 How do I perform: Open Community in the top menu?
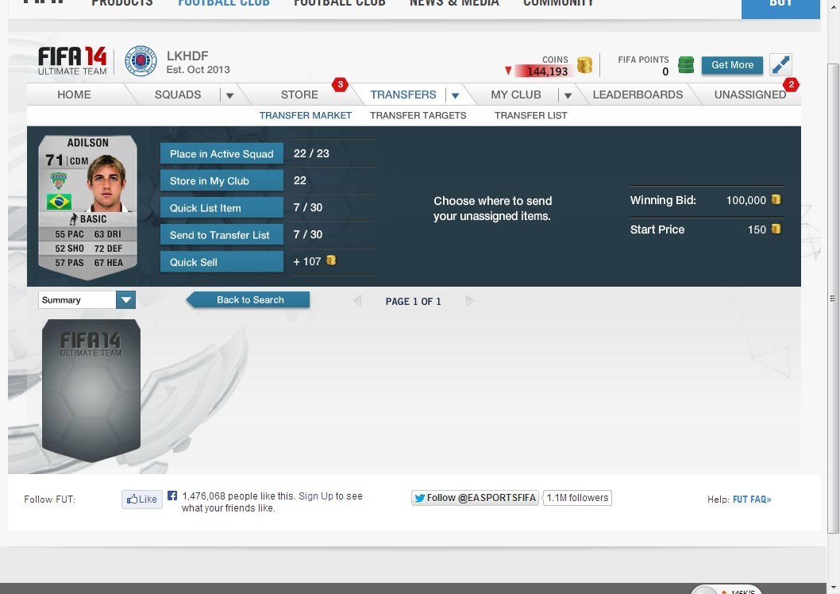click(x=559, y=3)
